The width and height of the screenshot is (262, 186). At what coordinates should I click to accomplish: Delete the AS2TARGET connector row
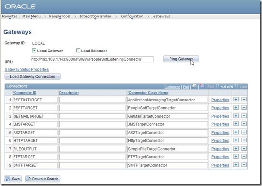(244, 132)
